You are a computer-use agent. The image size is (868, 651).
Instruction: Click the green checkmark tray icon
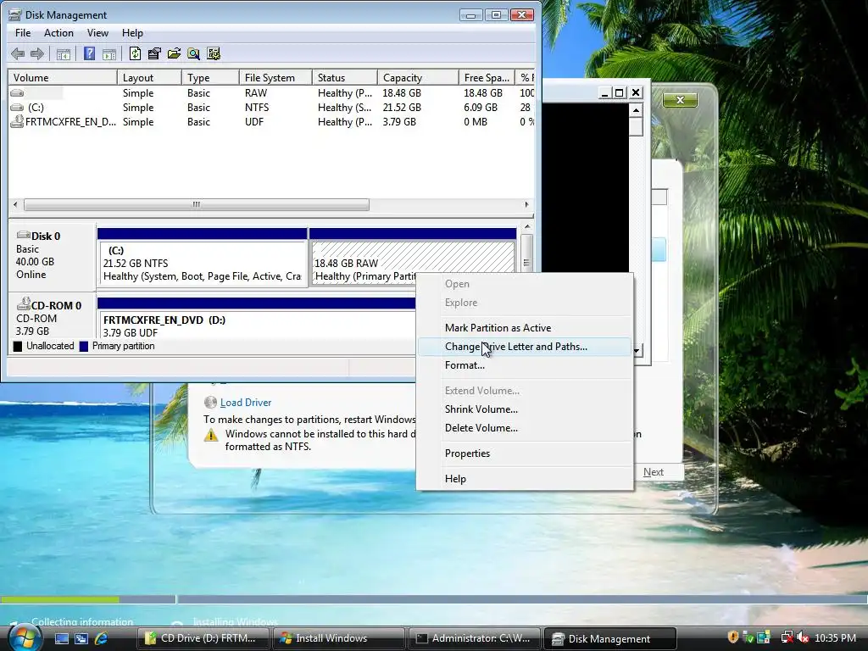(748, 637)
